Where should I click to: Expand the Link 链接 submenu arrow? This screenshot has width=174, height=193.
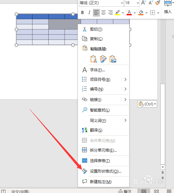[x=125, y=99]
